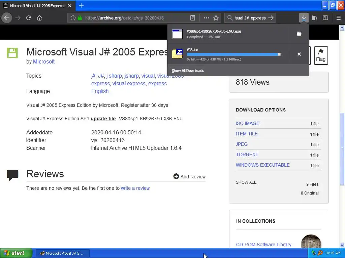Select the Microsoft Visual J# browser tab
Viewport: 345px width, 258px height.
pyautogui.click(x=37, y=6)
